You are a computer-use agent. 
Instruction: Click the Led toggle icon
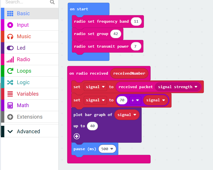(10, 48)
